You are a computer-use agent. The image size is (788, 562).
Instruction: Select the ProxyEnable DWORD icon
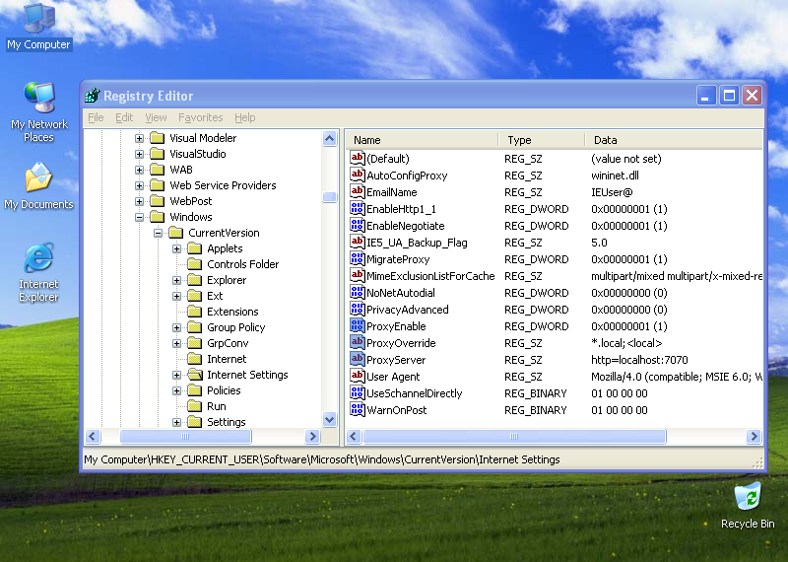pos(357,325)
